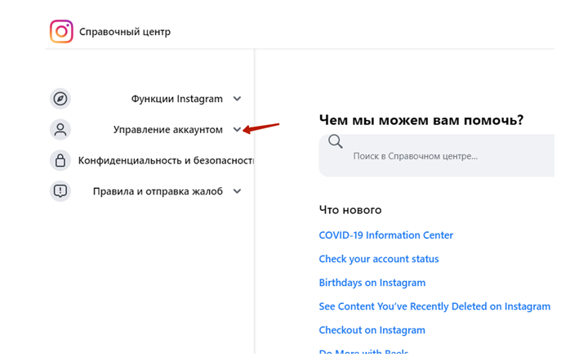Screen dimensions: 570x357
Task: Go to the Checkout on Instagram link
Action: 372,330
